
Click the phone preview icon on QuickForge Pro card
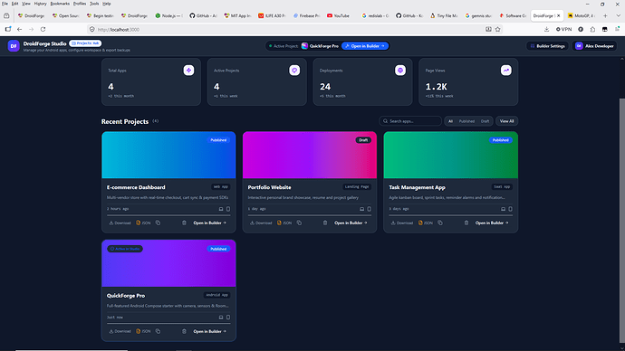coord(228,318)
